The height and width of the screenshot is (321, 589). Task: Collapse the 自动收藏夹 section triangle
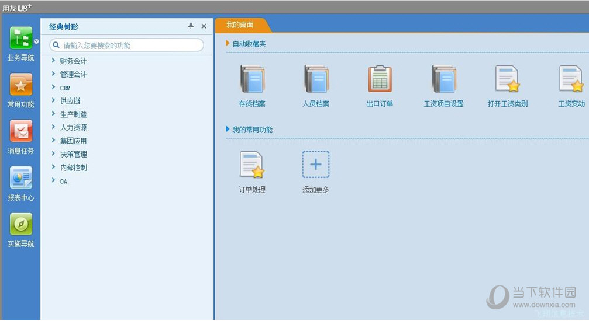pyautogui.click(x=228, y=44)
